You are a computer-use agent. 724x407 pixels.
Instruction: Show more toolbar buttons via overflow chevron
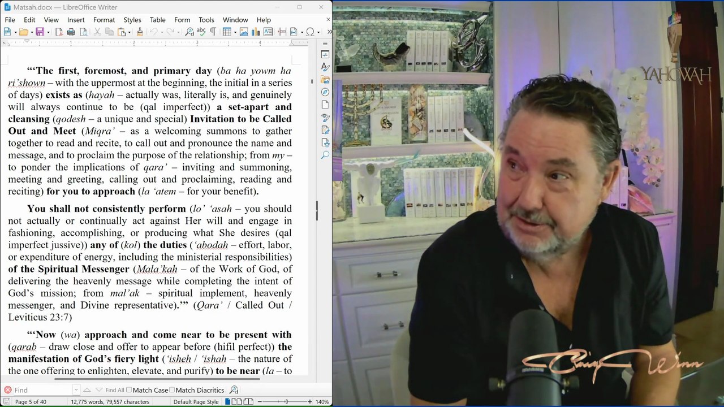pos(329,32)
